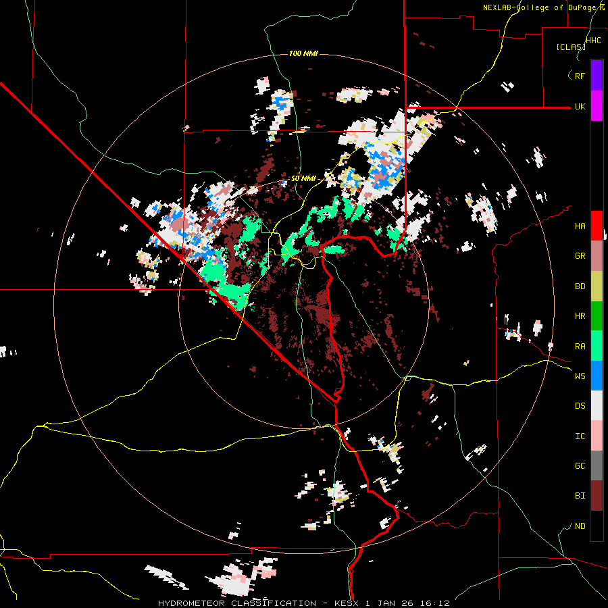
Task: Click the blue WS legend swatch
Action: (x=597, y=376)
